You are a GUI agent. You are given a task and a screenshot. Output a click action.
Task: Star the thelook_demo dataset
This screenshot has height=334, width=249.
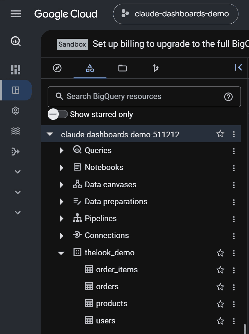pos(220,253)
